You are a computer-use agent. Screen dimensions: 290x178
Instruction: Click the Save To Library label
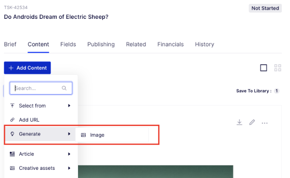[254, 91]
